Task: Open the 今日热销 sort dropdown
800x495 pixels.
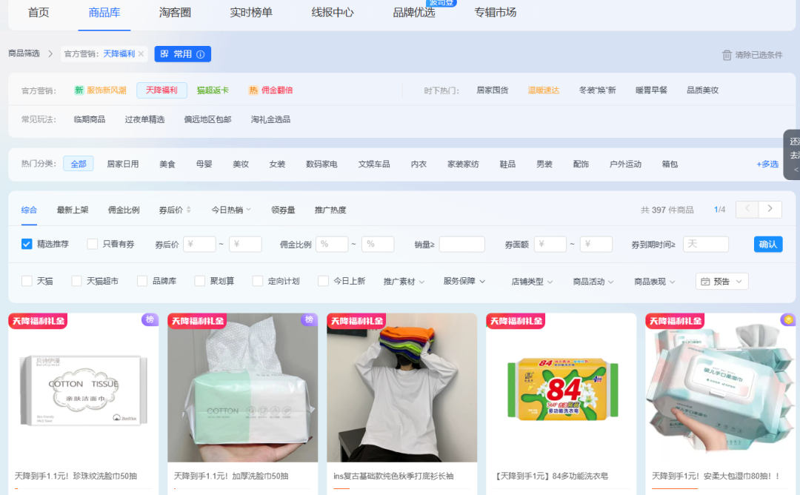Action: point(231,210)
